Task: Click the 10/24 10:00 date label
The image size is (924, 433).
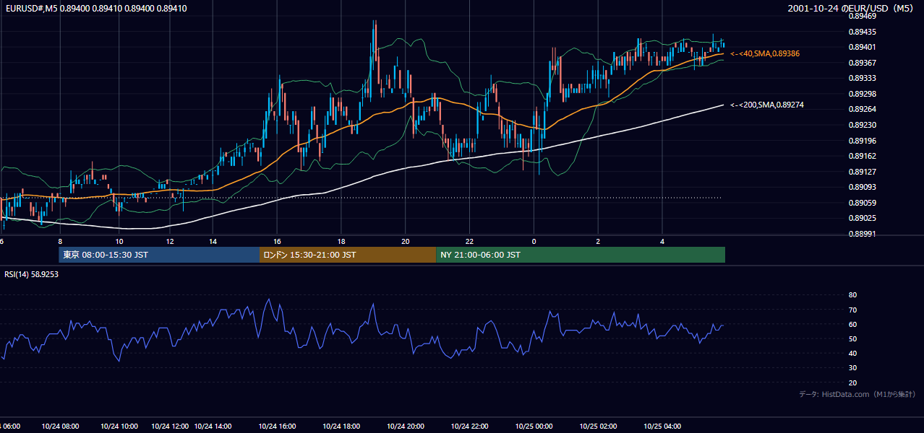Action: point(119,426)
